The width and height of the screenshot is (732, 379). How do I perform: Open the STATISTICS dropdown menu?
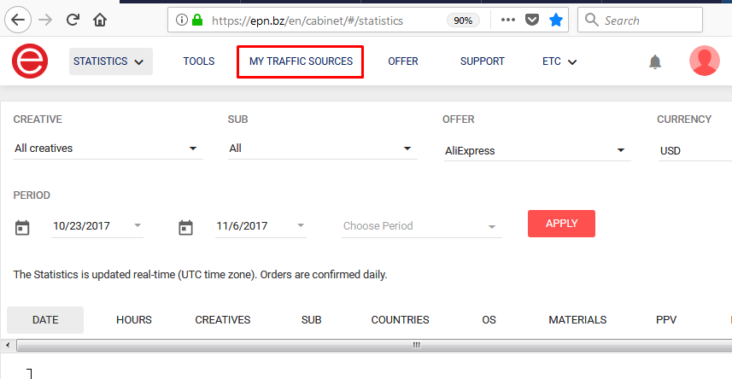coord(111,61)
